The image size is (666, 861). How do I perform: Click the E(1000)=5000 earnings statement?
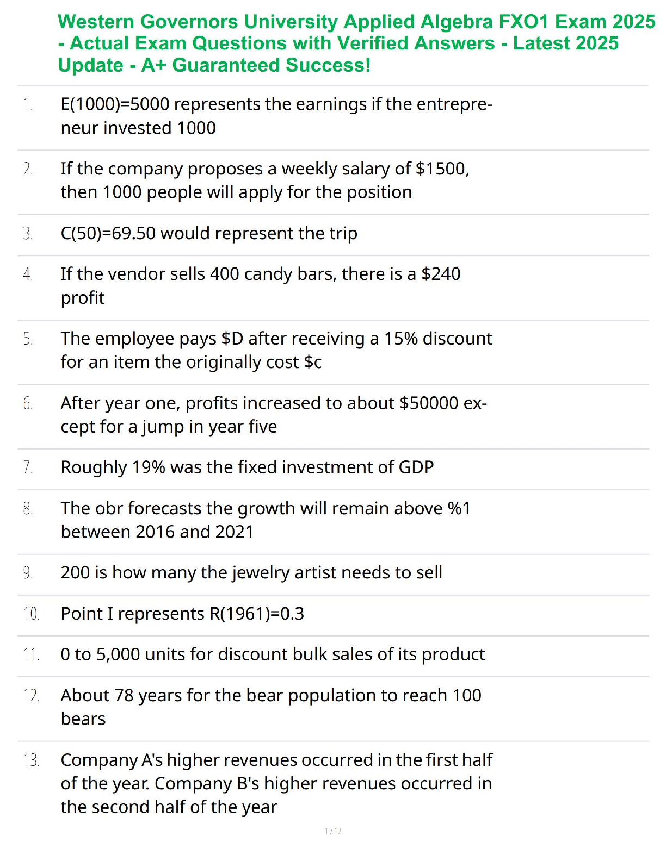pyautogui.click(x=276, y=116)
